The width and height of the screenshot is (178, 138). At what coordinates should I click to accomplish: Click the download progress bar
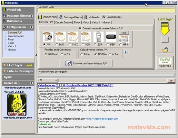[112, 81]
